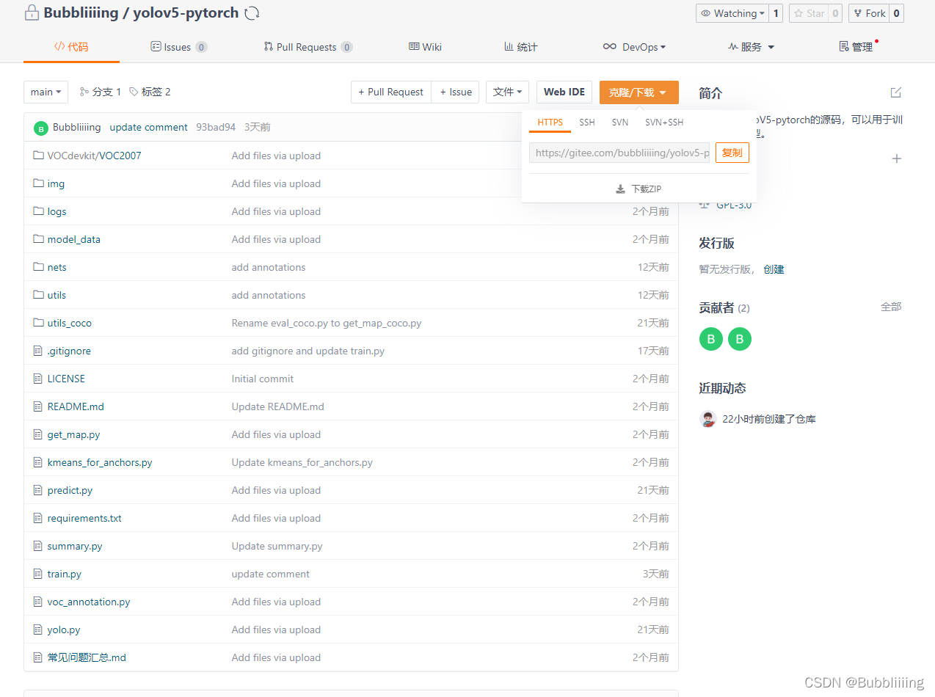Click the 复制 copy button
This screenshot has width=935, height=697.
[732, 153]
